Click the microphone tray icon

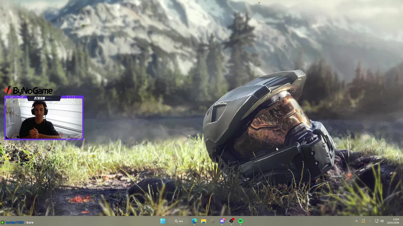coord(370,221)
